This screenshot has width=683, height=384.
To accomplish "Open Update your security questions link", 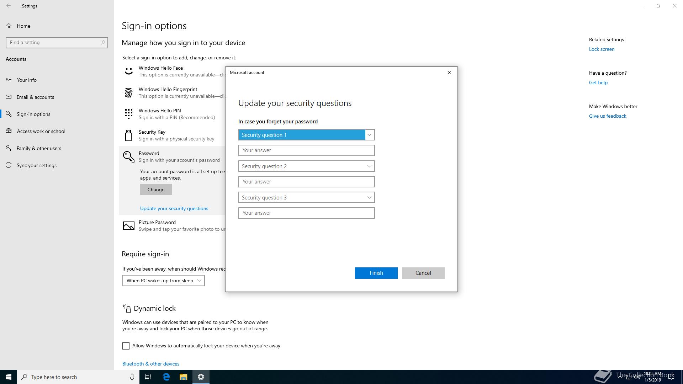I will 174,208.
